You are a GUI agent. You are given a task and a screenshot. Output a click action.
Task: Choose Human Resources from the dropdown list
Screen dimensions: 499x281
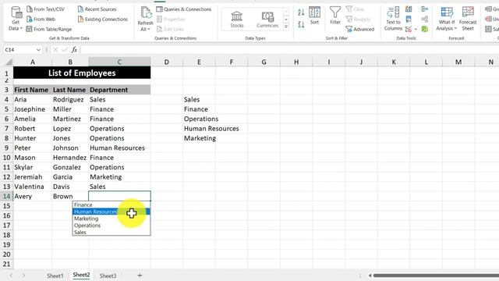click(x=111, y=212)
